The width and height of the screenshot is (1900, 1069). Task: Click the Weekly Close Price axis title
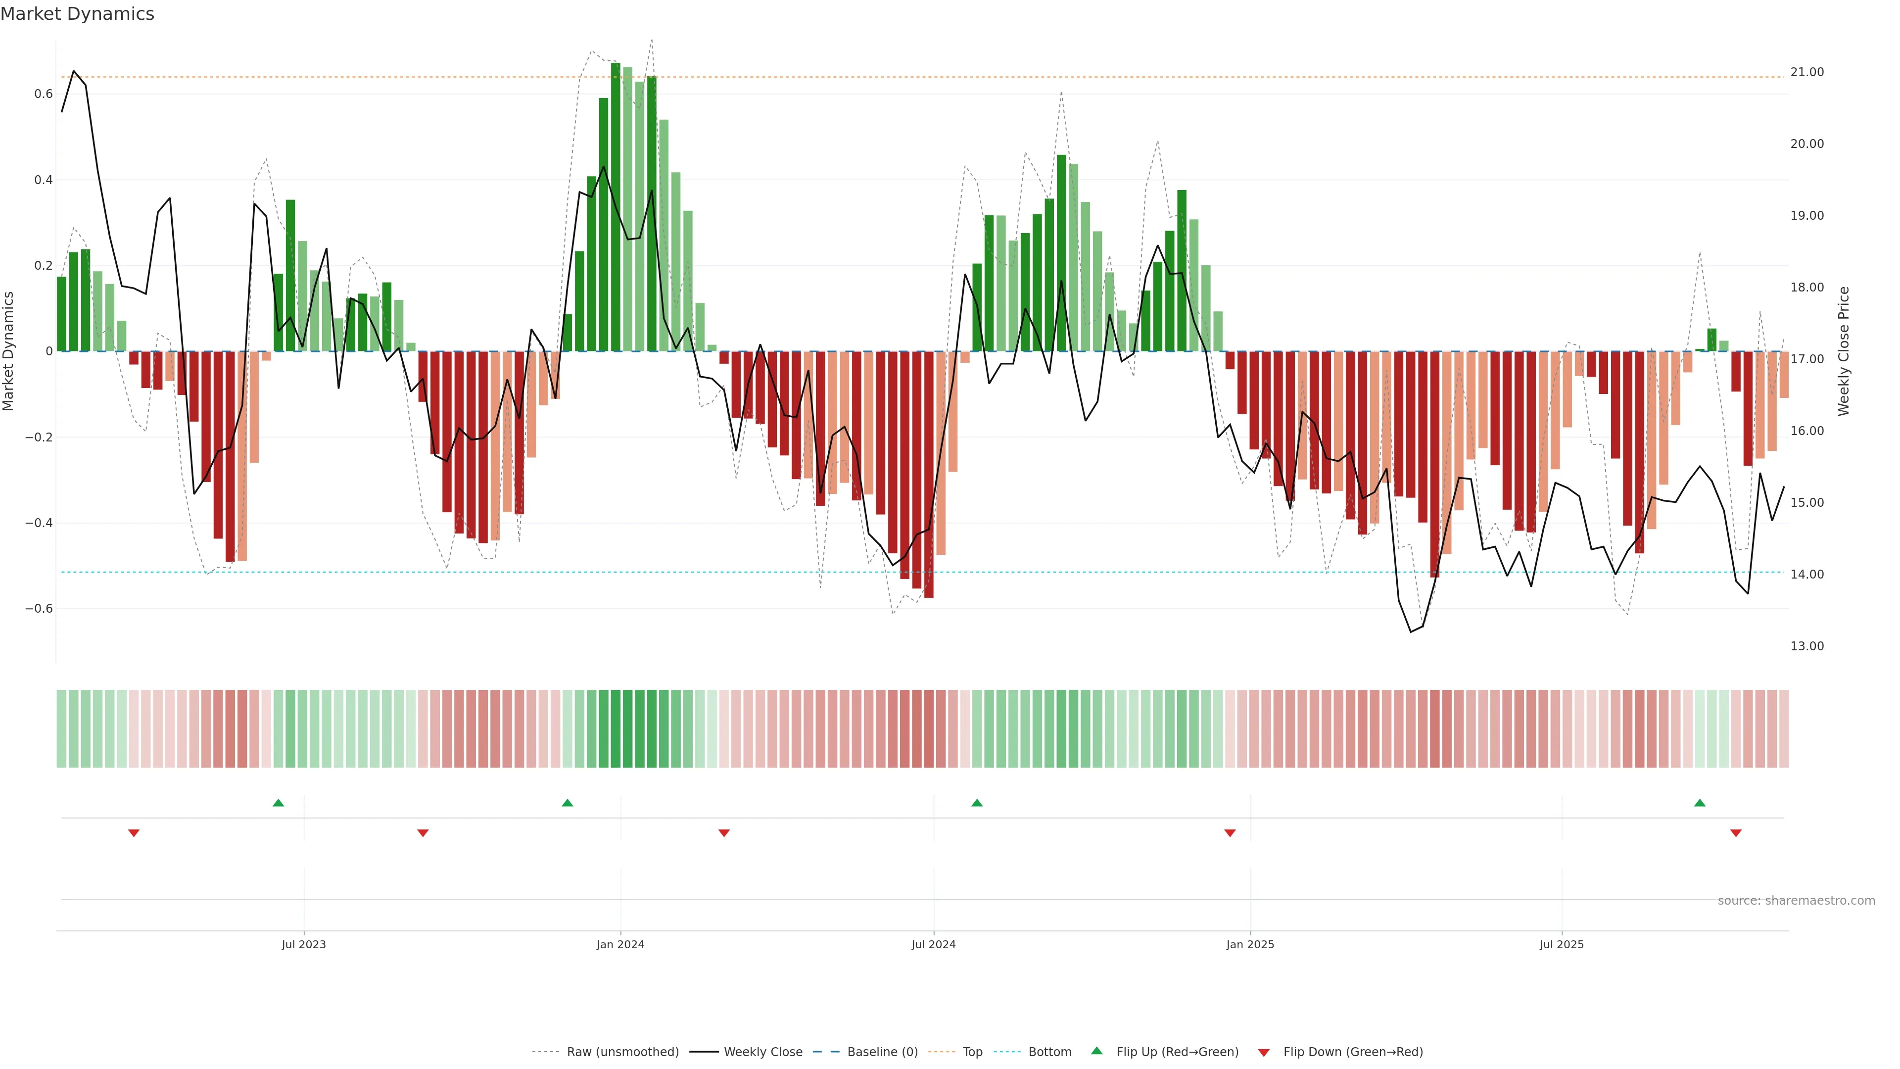[1843, 351]
